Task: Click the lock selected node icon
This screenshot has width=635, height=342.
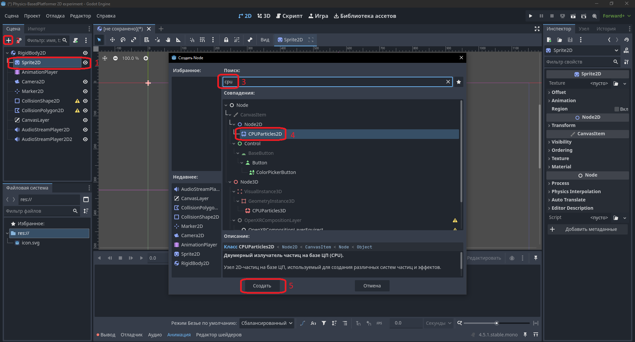Action: [226, 40]
